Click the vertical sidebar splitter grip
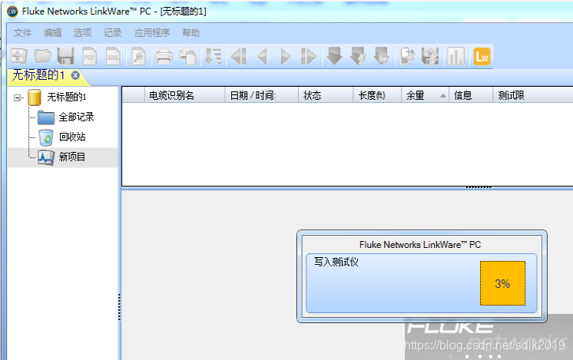Screen dimensions: 573x360 coord(120,307)
